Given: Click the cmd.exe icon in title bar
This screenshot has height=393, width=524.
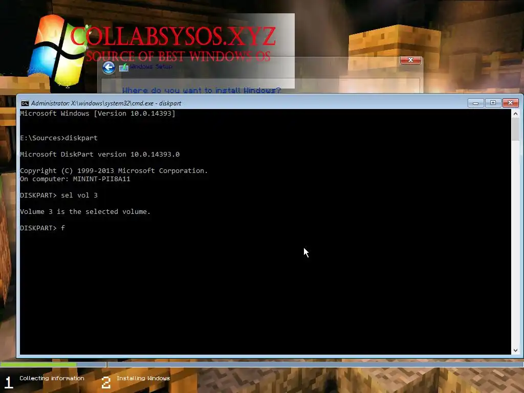Looking at the screenshot, I should pyautogui.click(x=25, y=103).
